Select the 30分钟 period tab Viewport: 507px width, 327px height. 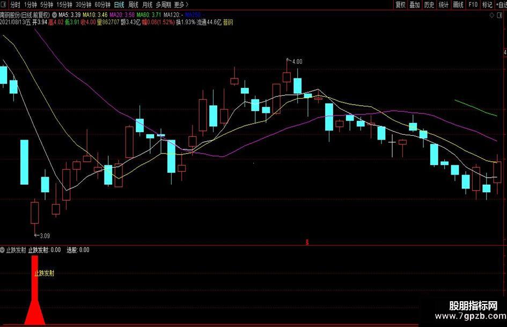click(83, 5)
